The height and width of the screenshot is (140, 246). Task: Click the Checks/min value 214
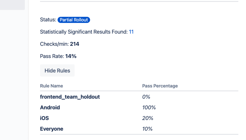(x=75, y=44)
